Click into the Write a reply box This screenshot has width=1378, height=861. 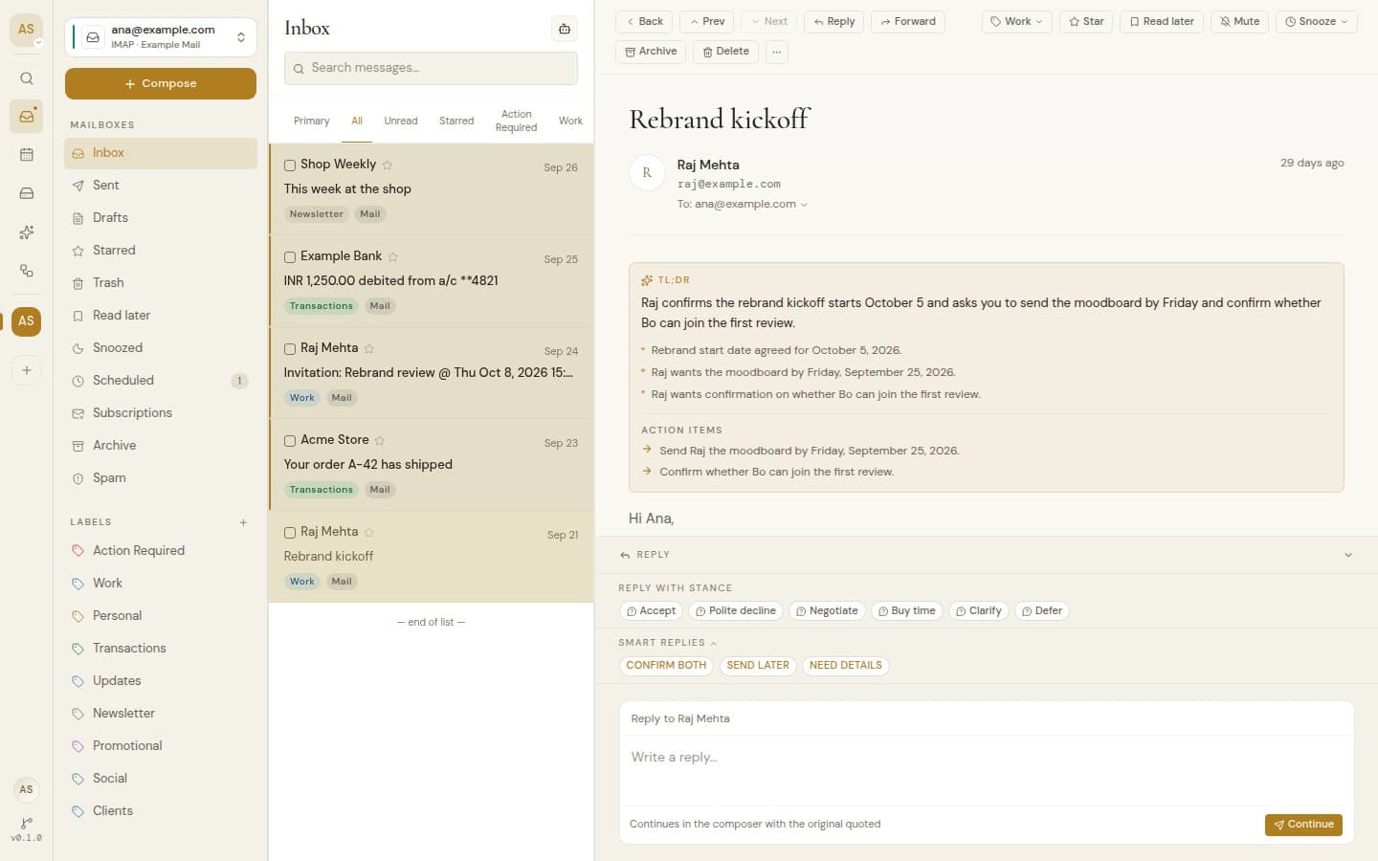[x=986, y=771]
